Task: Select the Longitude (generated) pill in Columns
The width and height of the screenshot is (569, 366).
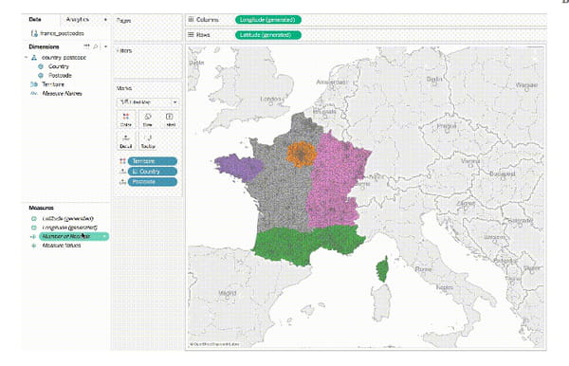Action: 267,20
